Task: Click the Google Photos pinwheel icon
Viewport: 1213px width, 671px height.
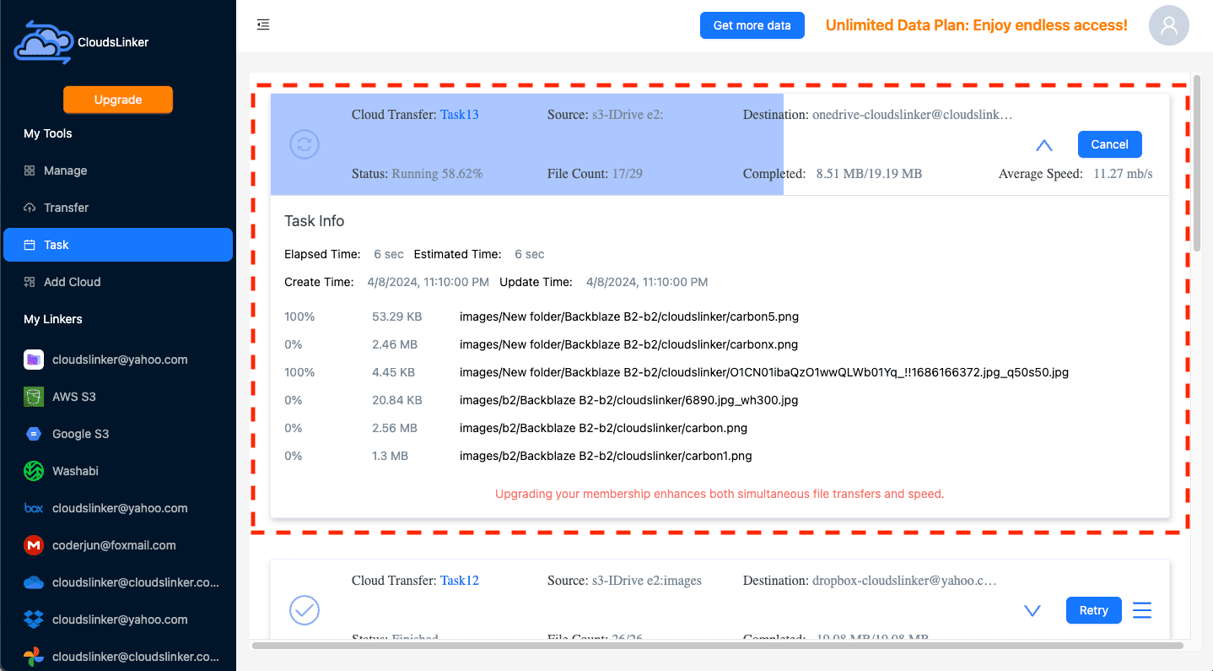Action: point(34,657)
